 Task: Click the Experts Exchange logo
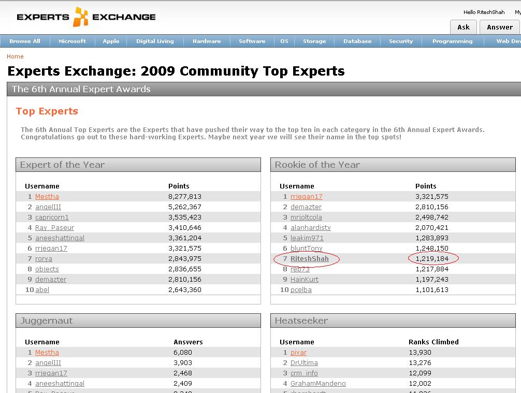(86, 17)
